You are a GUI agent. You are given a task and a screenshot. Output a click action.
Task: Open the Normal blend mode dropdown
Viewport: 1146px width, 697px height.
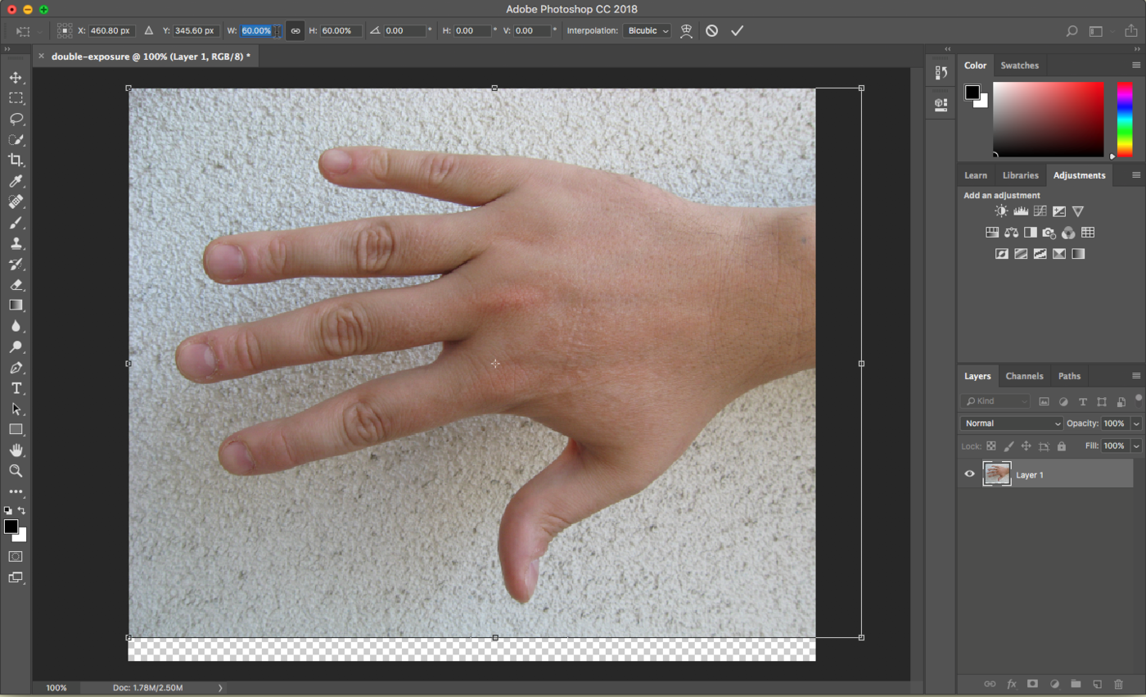point(1012,423)
